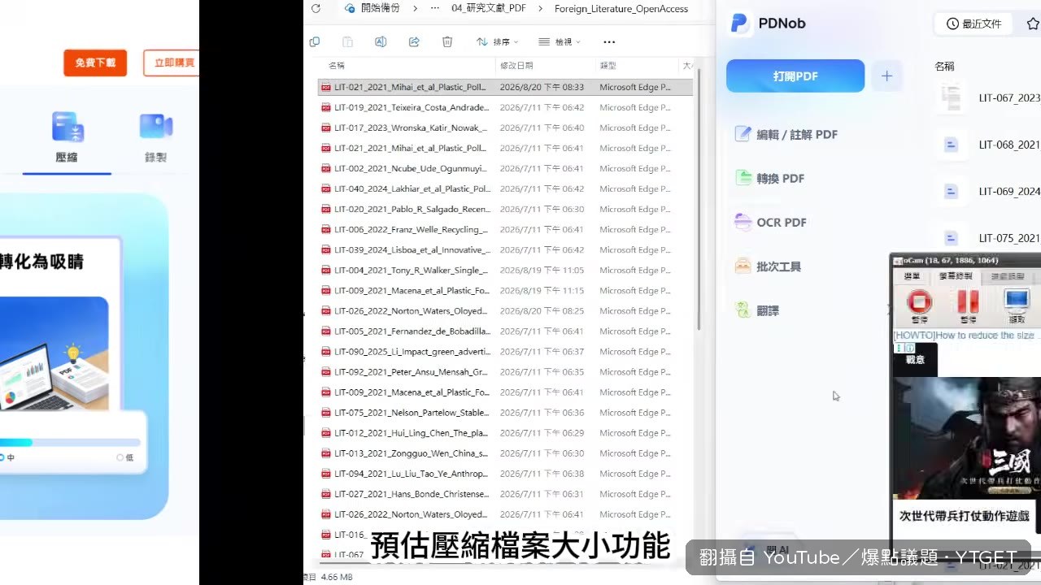The height and width of the screenshot is (585, 1041).
Task: Select the 螢幕錄製 tab in oCam
Action: pyautogui.click(x=956, y=277)
